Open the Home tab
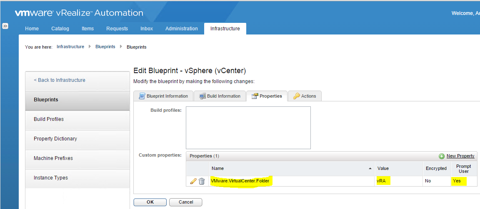The width and height of the screenshot is (480, 209). point(32,28)
